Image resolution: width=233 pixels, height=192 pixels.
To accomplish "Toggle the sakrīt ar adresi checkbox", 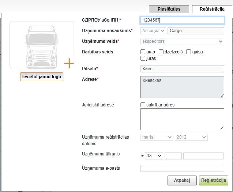I will [143, 105].
